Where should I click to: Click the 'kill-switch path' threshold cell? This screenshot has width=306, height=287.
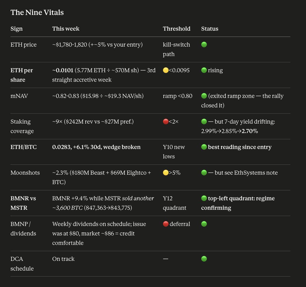click(176, 49)
